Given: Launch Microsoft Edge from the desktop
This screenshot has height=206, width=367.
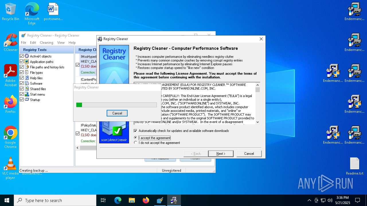Looking at the screenshot, I should click(32, 13).
